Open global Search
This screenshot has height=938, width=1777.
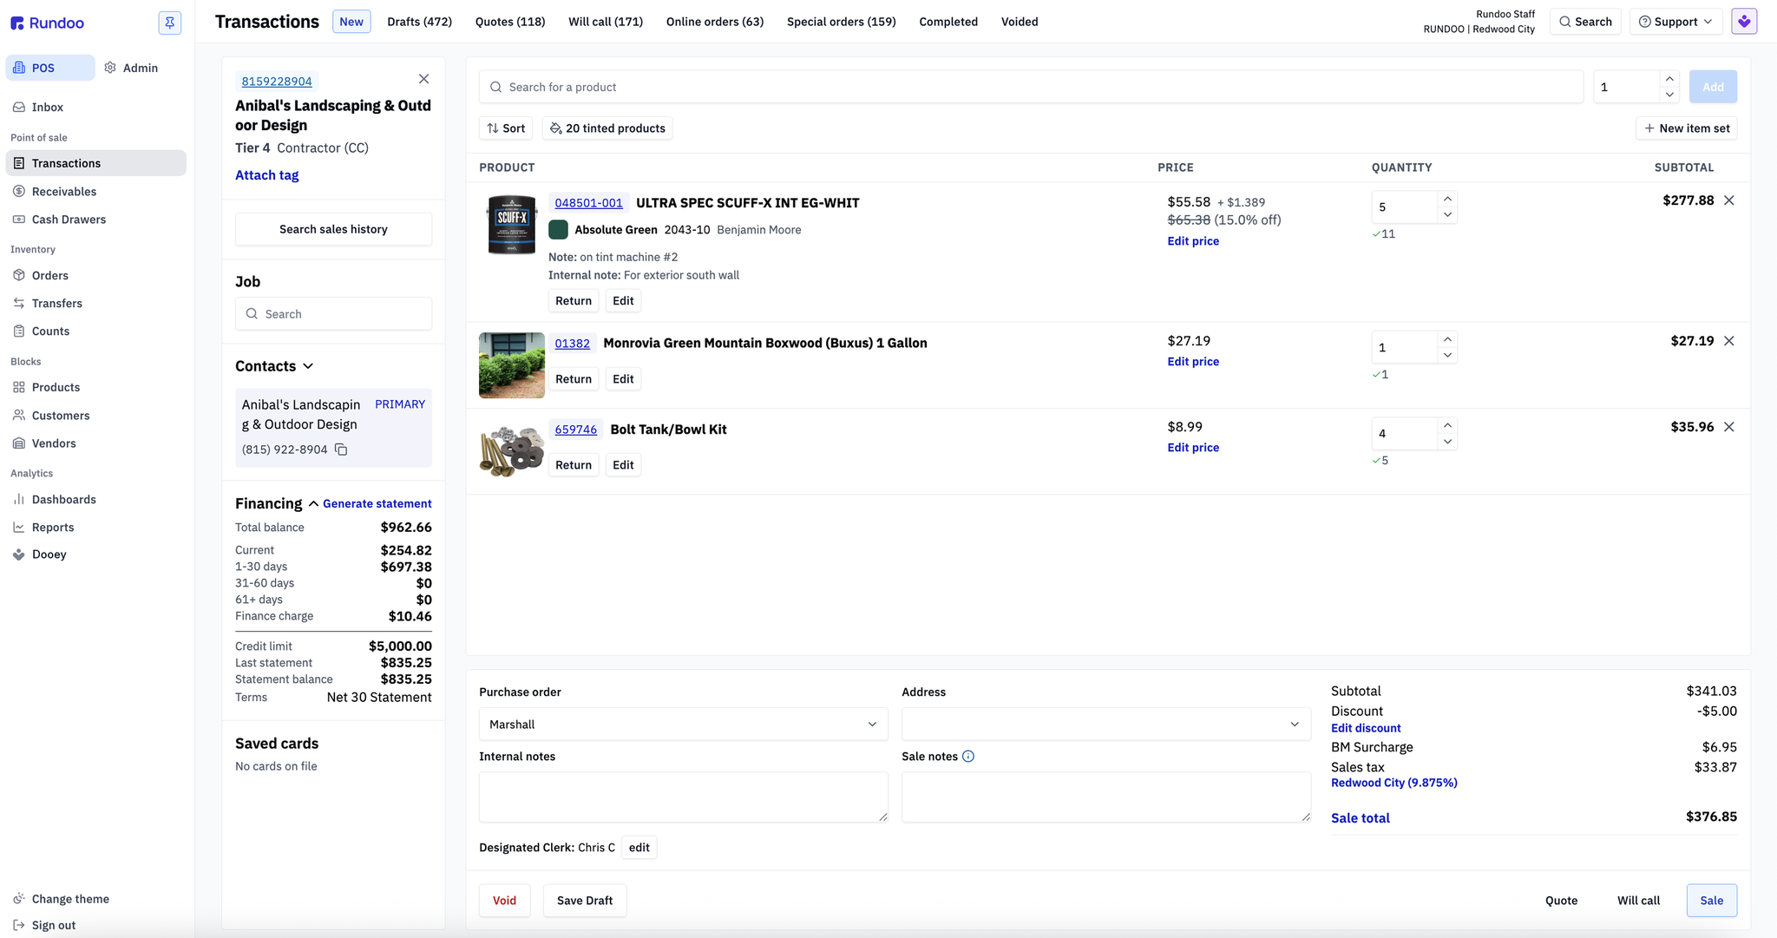(1585, 22)
